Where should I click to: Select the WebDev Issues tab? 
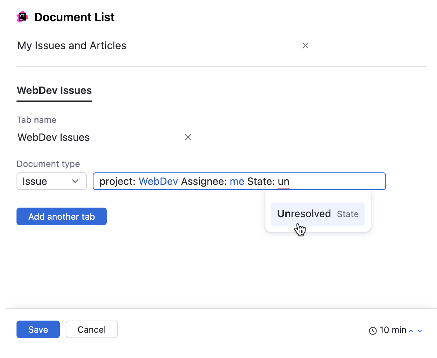click(x=54, y=90)
